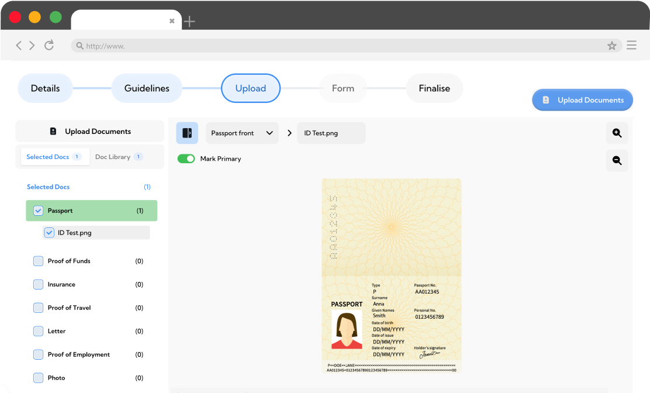Open the browser hamburger menu

(631, 45)
